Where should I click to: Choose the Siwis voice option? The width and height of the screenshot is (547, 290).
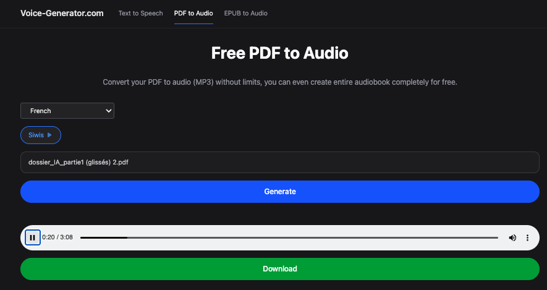pyautogui.click(x=37, y=134)
